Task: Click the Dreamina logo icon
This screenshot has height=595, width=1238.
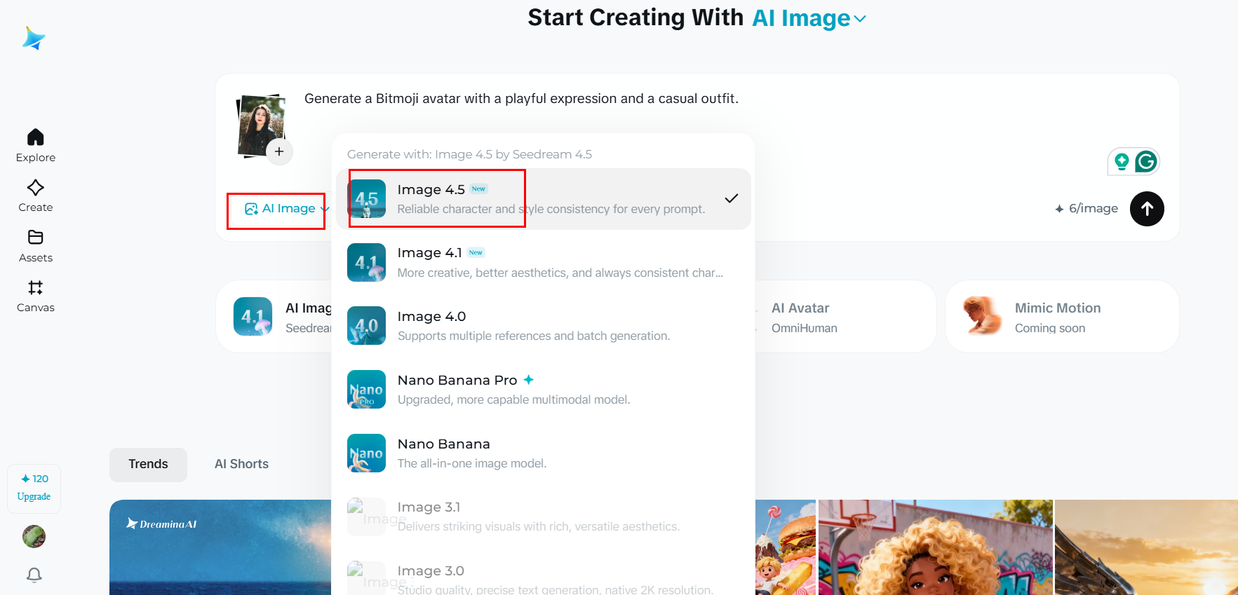Action: 34,39
